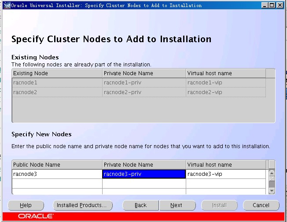Cancel the Oracle installation

(261, 205)
